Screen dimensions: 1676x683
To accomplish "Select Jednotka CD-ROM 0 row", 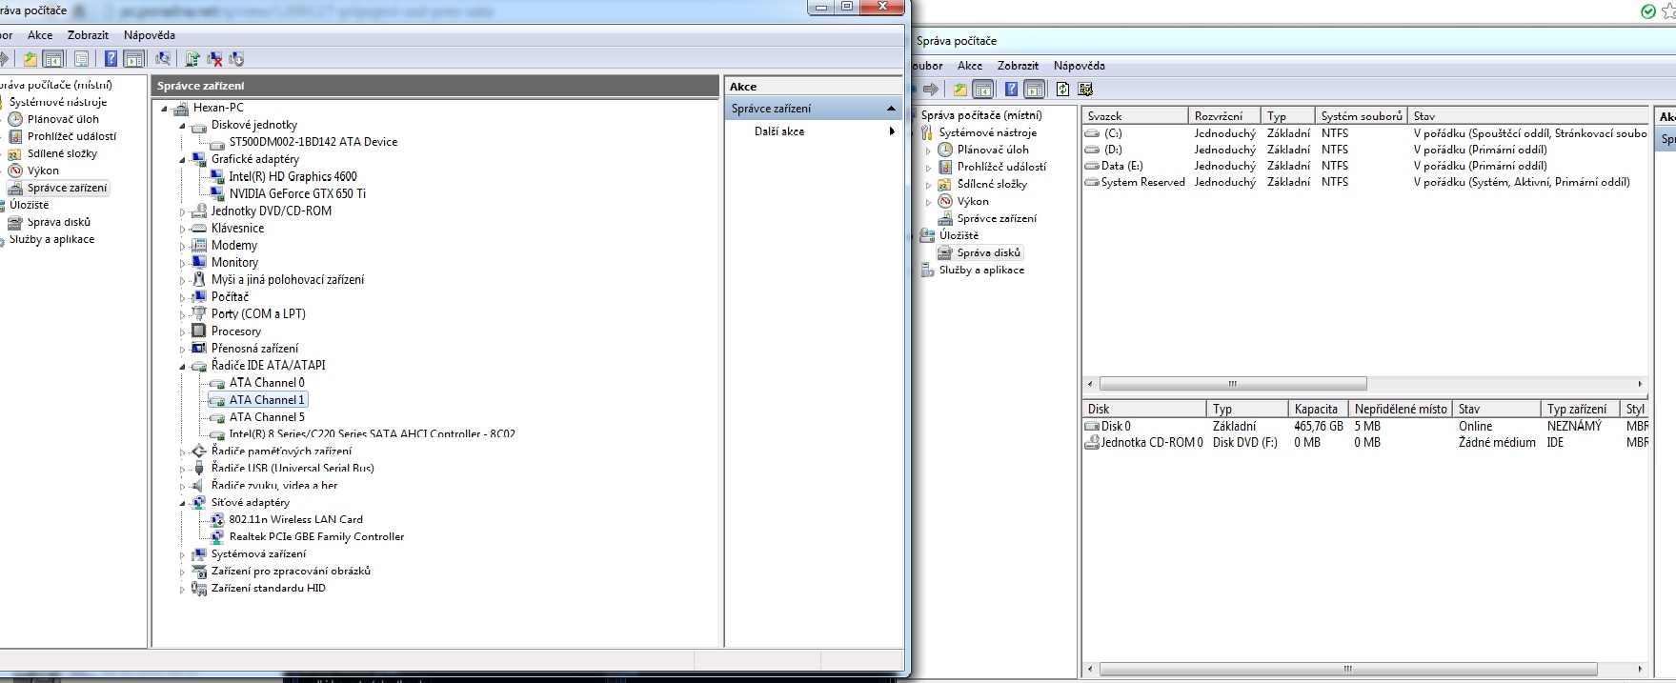I will point(1364,443).
